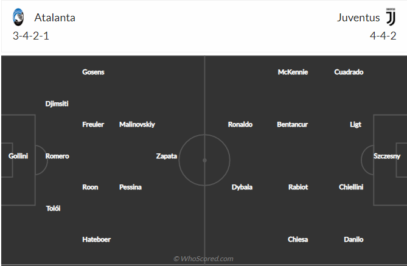The width and height of the screenshot is (407, 266).
Task: Click the Atalanta club crest icon
Action: pos(18,17)
